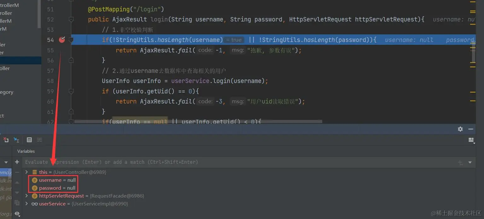Click the 'this' object stack icon

click(35, 172)
